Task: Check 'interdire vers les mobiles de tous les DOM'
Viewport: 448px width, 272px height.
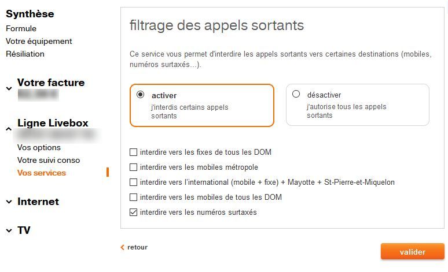Action: (134, 198)
